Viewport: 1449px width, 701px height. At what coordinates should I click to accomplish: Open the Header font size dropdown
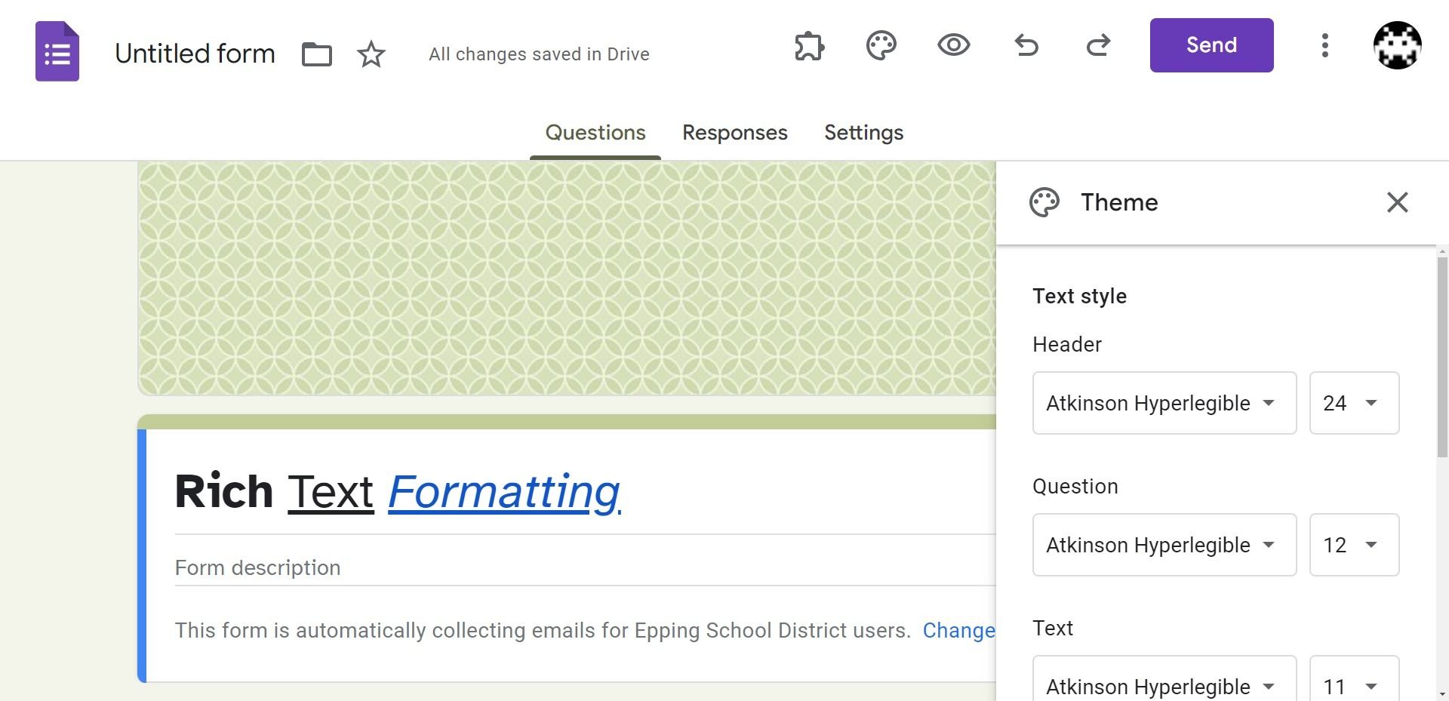coord(1354,403)
